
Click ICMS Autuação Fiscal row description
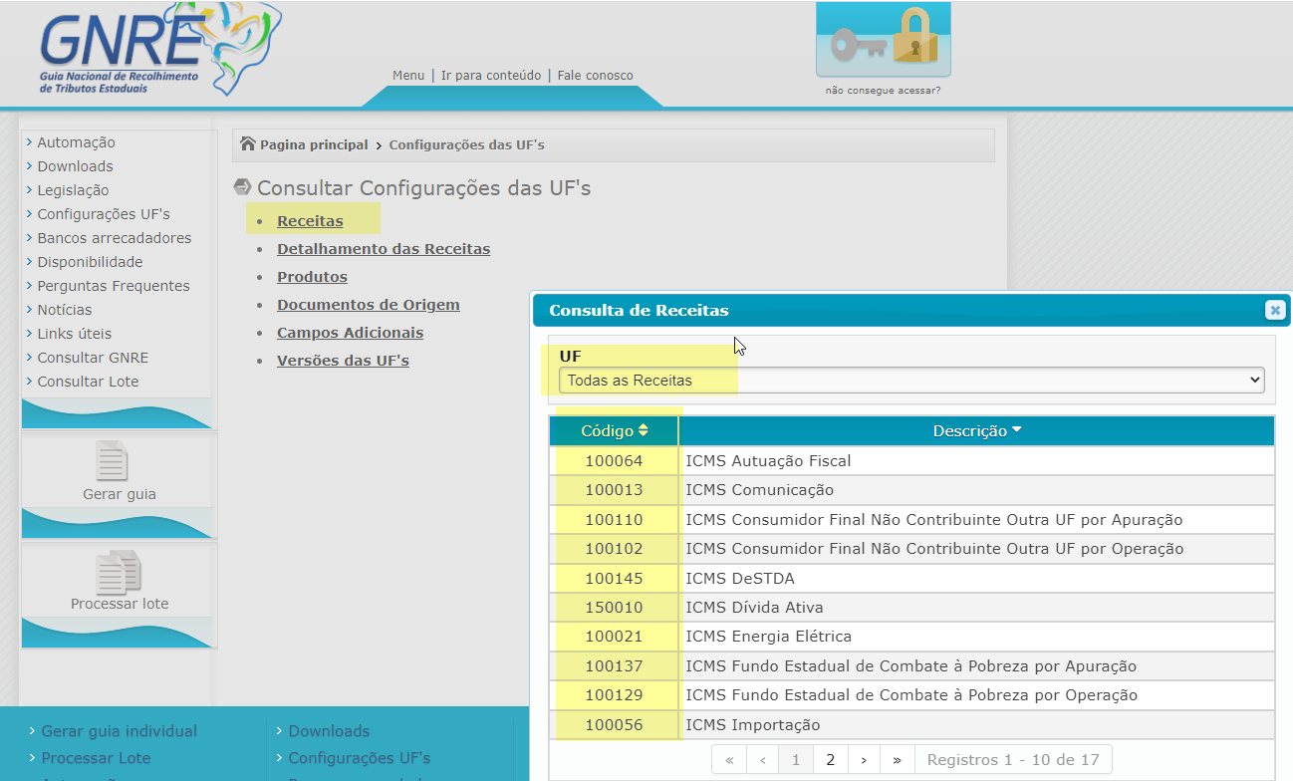tap(768, 461)
